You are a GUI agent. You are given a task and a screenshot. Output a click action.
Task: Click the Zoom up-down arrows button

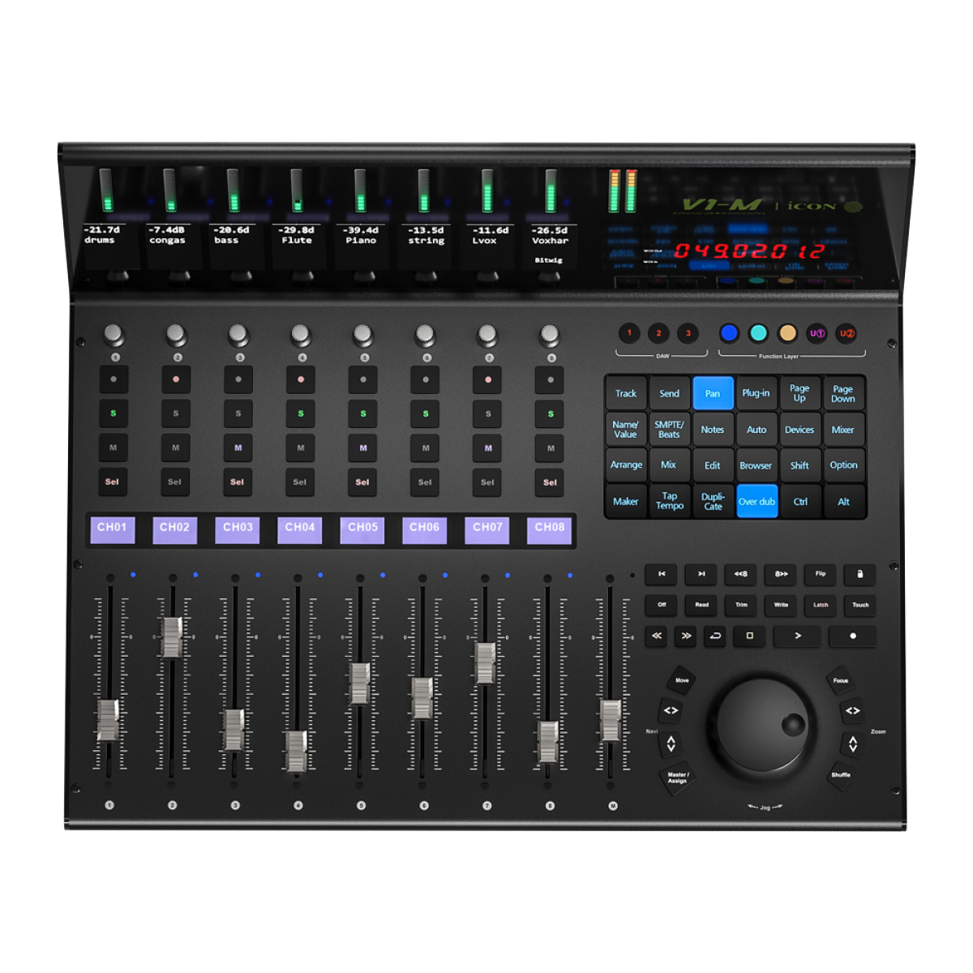pos(852,744)
